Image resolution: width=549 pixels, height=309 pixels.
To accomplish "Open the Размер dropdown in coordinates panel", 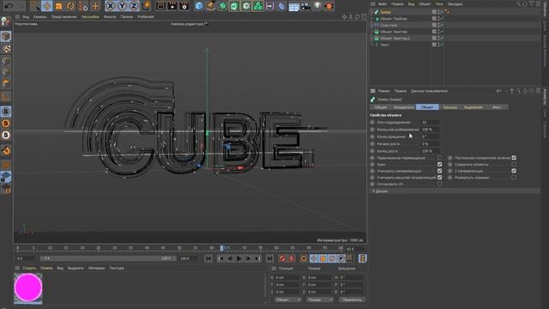I will pos(320,300).
